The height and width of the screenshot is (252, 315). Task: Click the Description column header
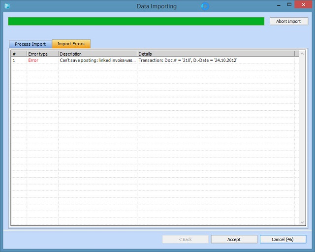[x=97, y=54]
